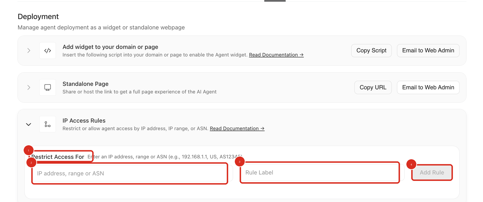
Task: Click the Add widget to your domain title
Action: coord(110,47)
